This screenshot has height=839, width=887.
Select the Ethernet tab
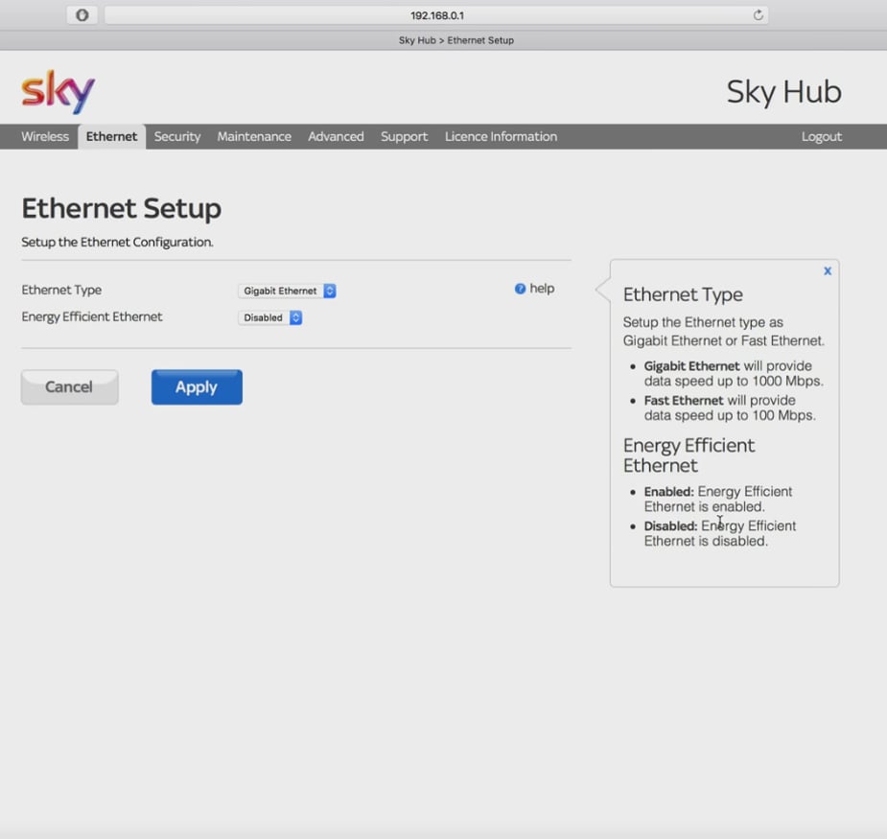pyautogui.click(x=111, y=136)
